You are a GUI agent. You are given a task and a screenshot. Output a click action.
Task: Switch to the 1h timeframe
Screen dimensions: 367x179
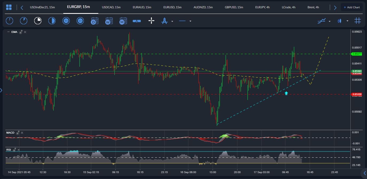point(66,21)
